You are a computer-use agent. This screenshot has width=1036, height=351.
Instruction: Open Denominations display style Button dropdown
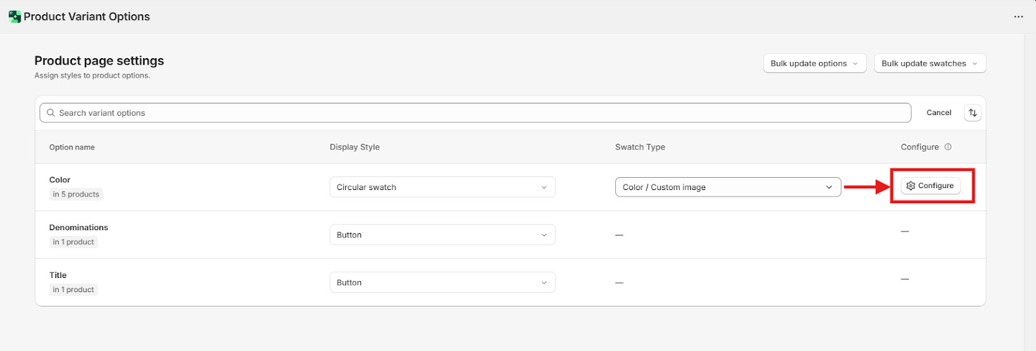442,235
